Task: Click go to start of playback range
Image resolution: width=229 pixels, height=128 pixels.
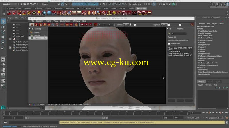Action: pos(203,113)
